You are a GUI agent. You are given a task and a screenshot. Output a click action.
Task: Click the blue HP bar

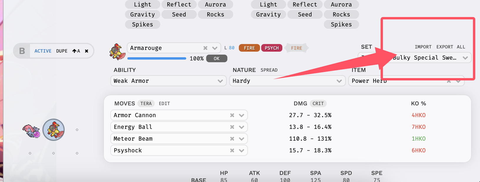click(156, 58)
